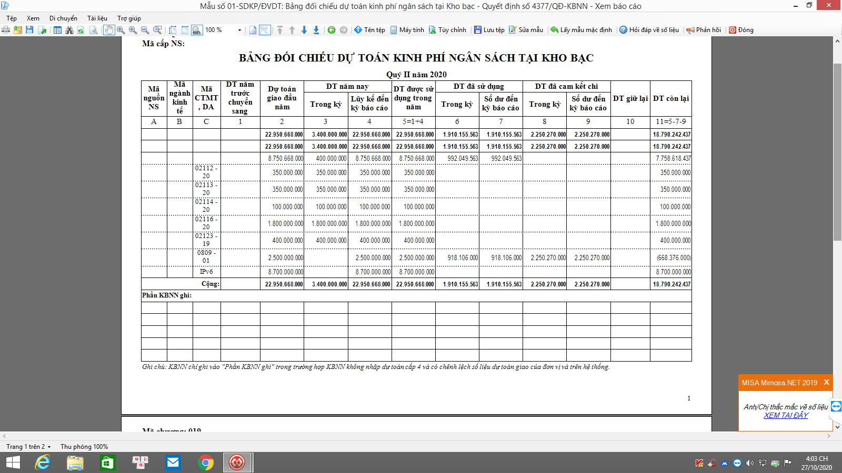The width and height of the screenshot is (842, 473).
Task: Open File Explorer from the taskbar
Action: click(75, 462)
